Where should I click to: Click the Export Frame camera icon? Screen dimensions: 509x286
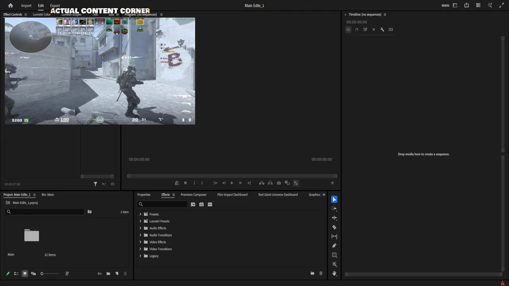pos(279,183)
